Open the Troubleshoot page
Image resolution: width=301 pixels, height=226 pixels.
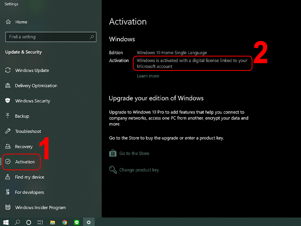coord(28,131)
